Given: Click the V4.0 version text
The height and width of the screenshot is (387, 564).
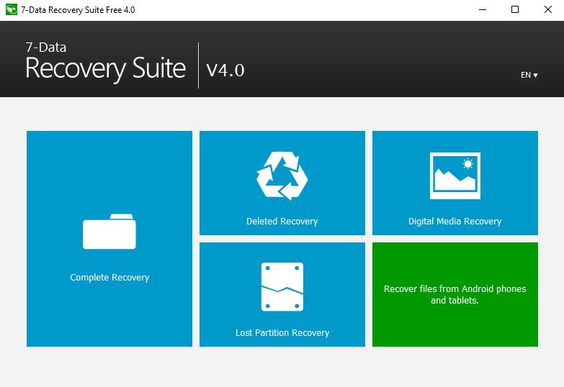Looking at the screenshot, I should 225,70.
